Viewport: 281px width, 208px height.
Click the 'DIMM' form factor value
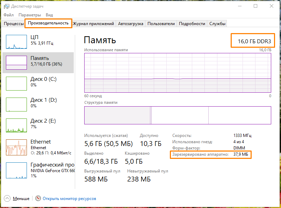[x=239, y=148]
